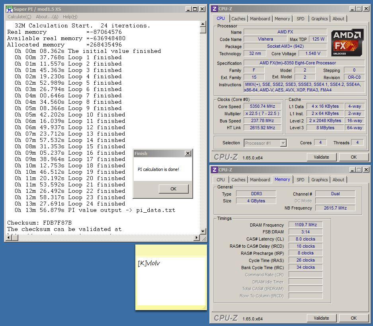The width and height of the screenshot is (373, 326).
Task: Switch to Caches tab in bottom CPU-Z window
Action: (x=238, y=180)
